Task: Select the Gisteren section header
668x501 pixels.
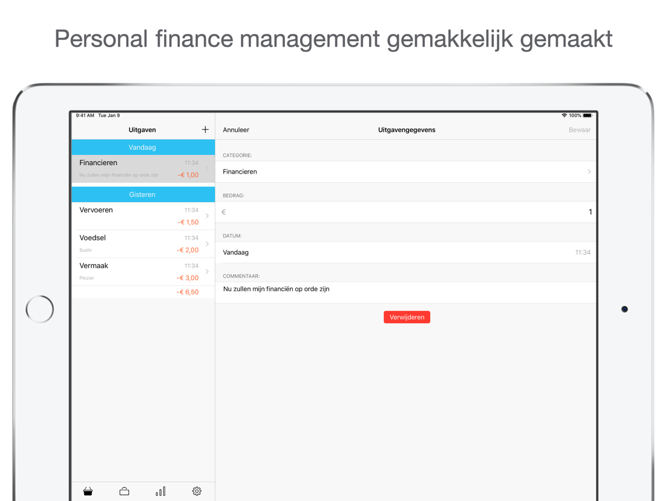Action: pyautogui.click(x=143, y=195)
